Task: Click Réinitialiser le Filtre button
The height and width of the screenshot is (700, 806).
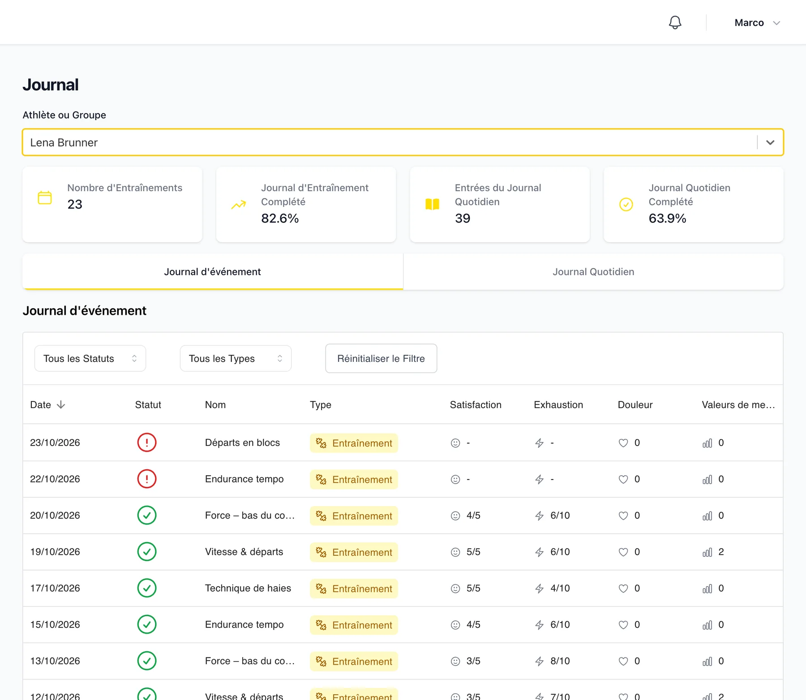Action: [x=381, y=358]
